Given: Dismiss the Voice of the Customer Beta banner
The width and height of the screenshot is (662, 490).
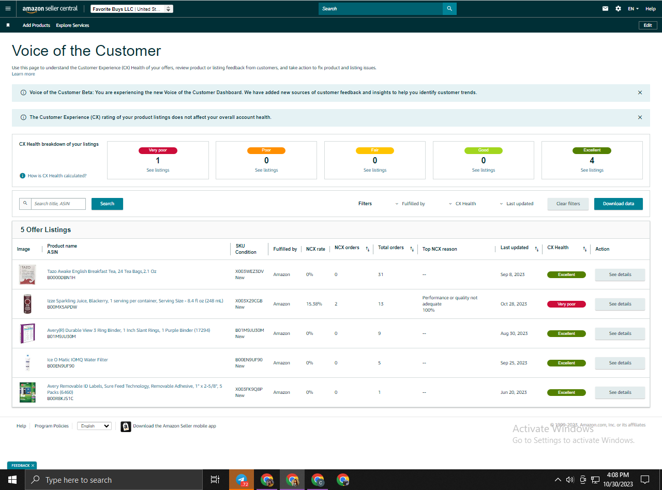Looking at the screenshot, I should click(x=640, y=93).
